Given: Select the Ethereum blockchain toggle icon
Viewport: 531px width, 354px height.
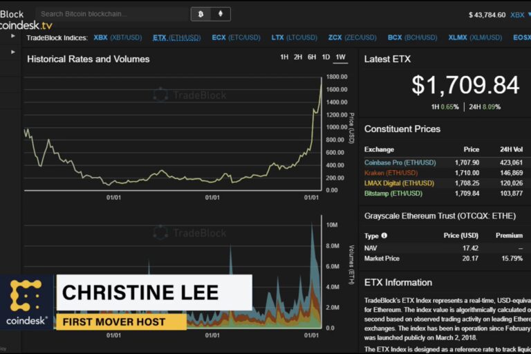Looking at the screenshot, I should pos(221,15).
